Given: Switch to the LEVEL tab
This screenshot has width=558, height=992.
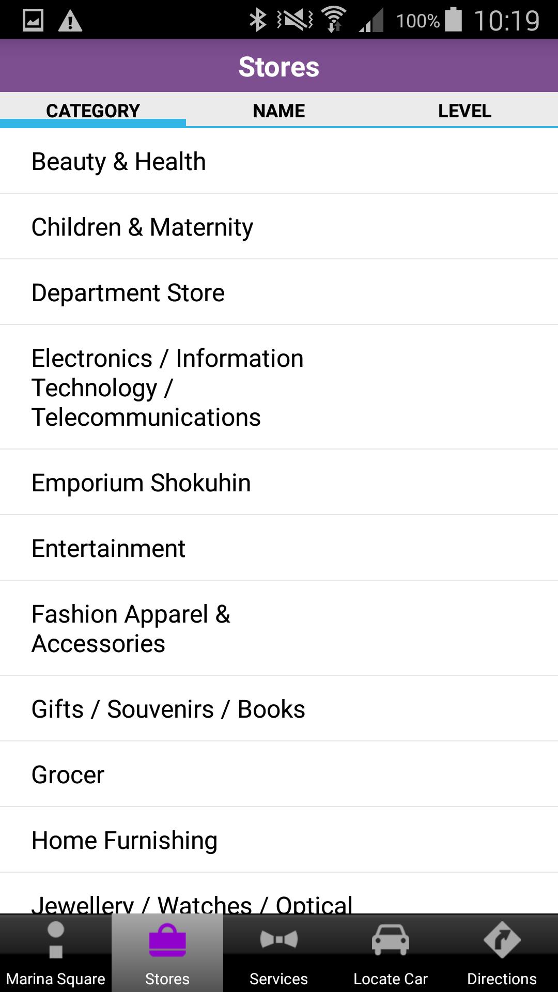Looking at the screenshot, I should pyautogui.click(x=464, y=111).
